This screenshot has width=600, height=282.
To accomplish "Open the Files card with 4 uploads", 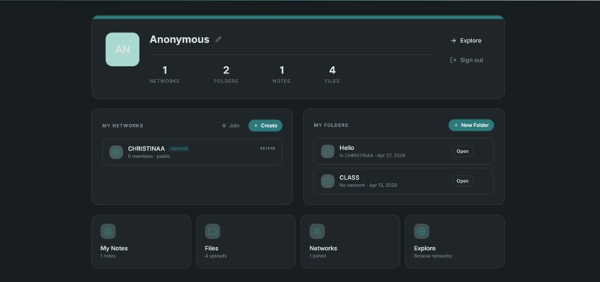I will coord(246,241).
